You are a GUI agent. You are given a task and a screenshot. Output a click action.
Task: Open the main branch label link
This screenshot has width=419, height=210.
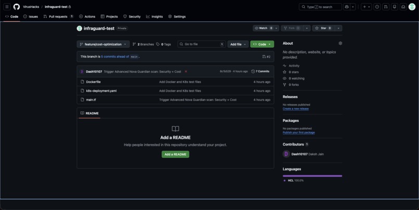(x=134, y=57)
